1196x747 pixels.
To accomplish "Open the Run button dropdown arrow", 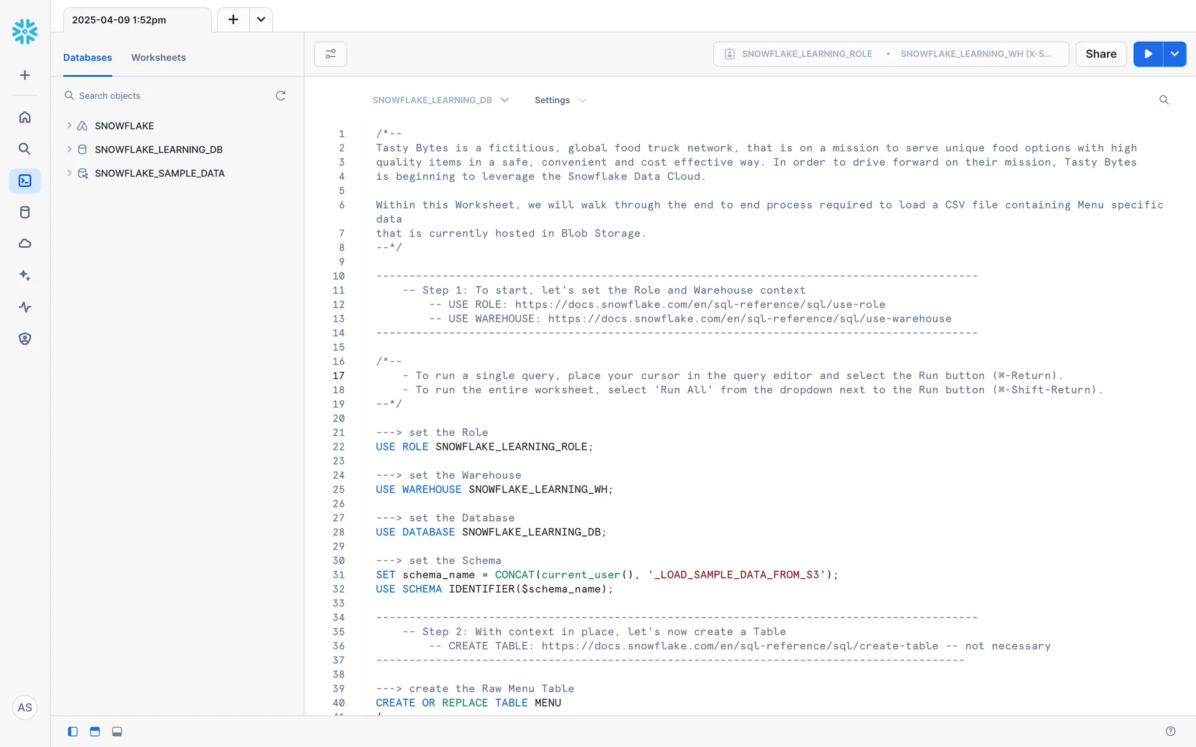I will (x=1174, y=54).
